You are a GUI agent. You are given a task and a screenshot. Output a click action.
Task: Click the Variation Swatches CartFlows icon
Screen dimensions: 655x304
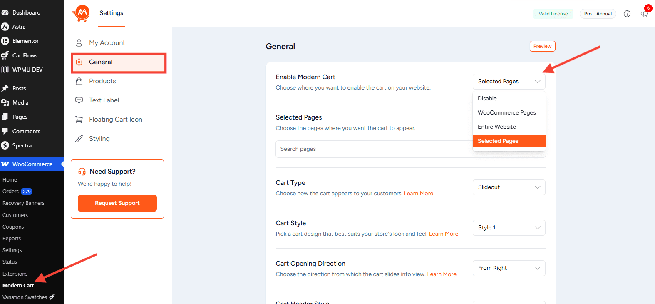click(x=52, y=297)
